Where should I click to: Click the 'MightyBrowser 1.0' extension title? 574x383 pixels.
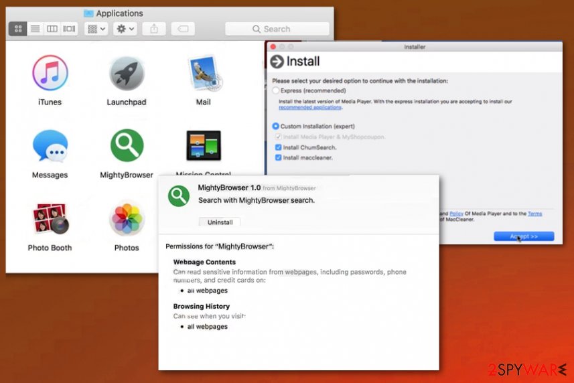(229, 187)
